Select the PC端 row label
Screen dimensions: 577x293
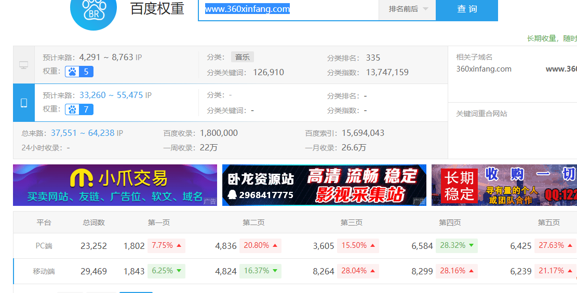(44, 246)
